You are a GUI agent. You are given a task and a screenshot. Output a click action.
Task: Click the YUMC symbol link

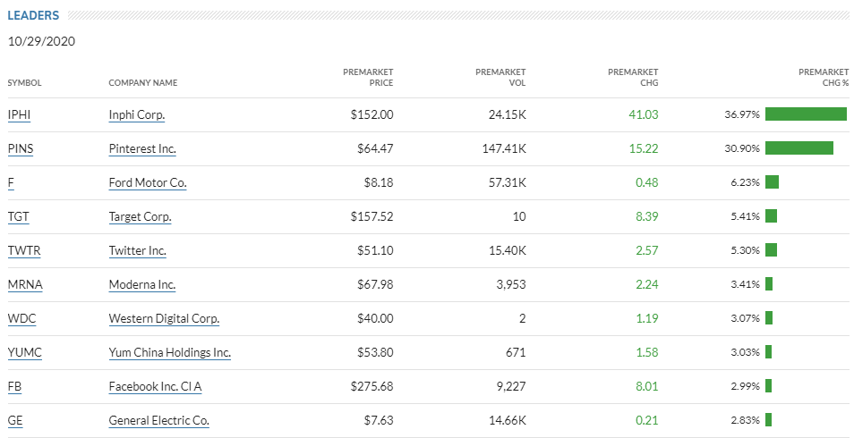25,352
